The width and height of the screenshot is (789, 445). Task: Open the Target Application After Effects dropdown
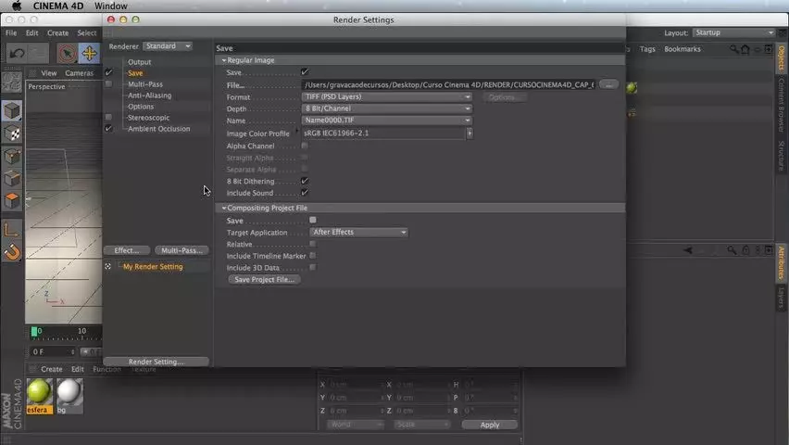[358, 233]
